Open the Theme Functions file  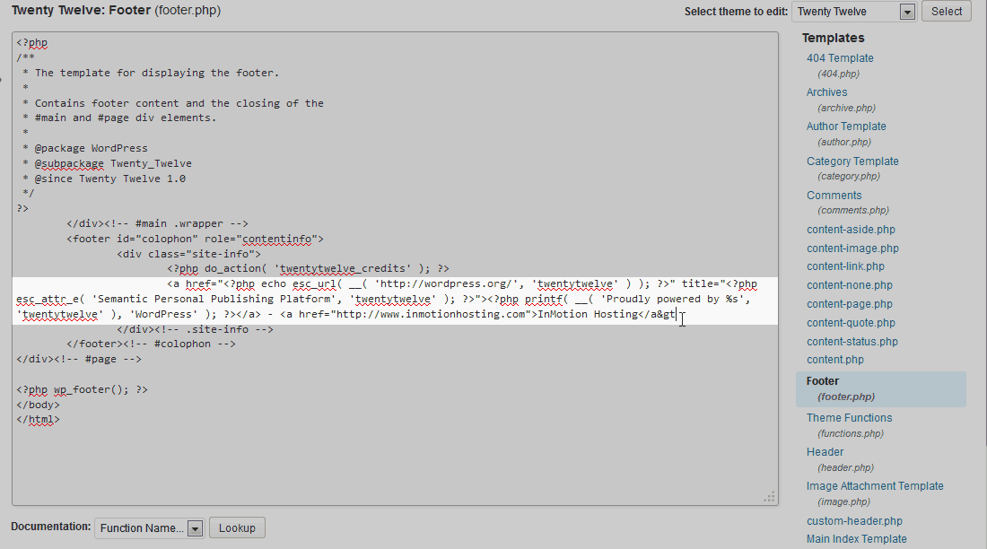[x=849, y=418]
